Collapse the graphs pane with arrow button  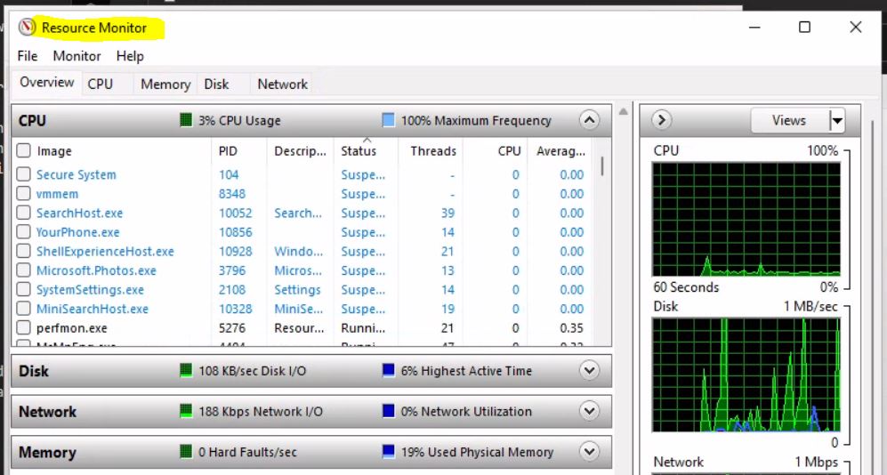tap(661, 120)
